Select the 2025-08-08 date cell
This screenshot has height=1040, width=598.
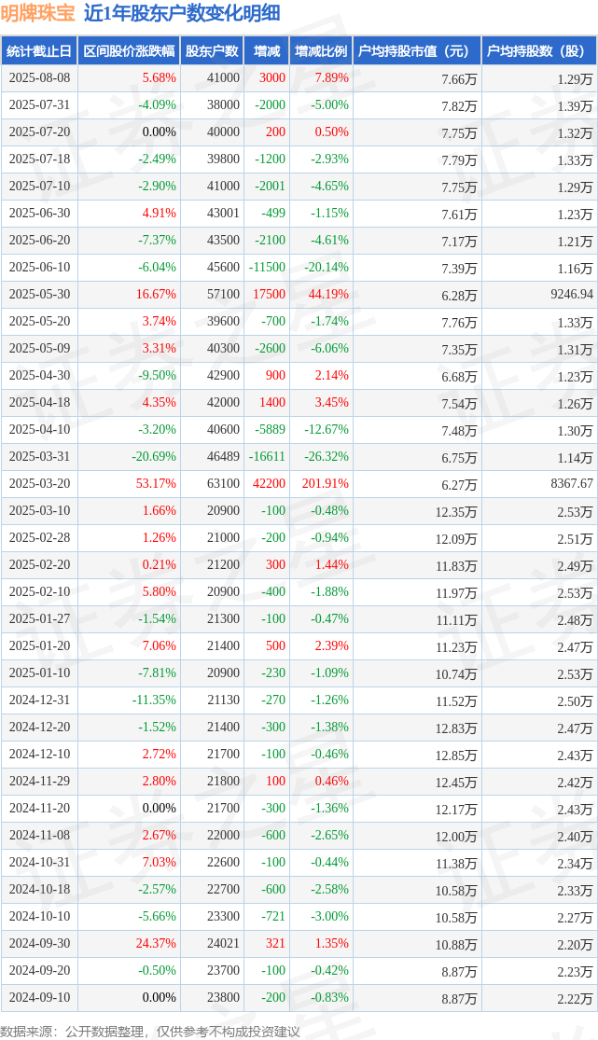pyautogui.click(x=39, y=77)
